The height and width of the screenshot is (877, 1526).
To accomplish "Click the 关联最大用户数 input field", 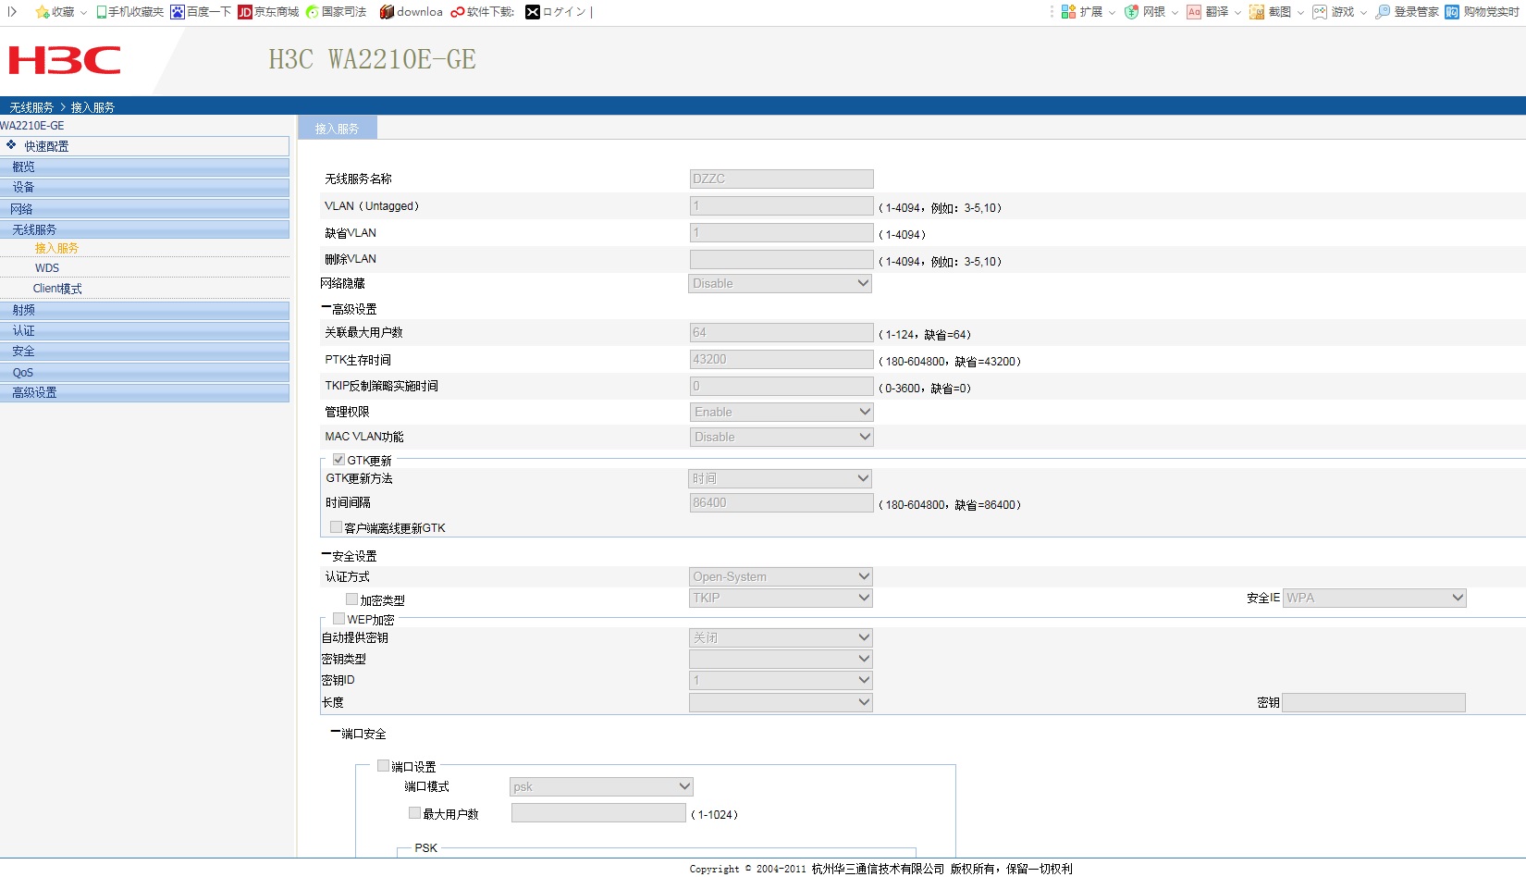I will click(x=781, y=332).
